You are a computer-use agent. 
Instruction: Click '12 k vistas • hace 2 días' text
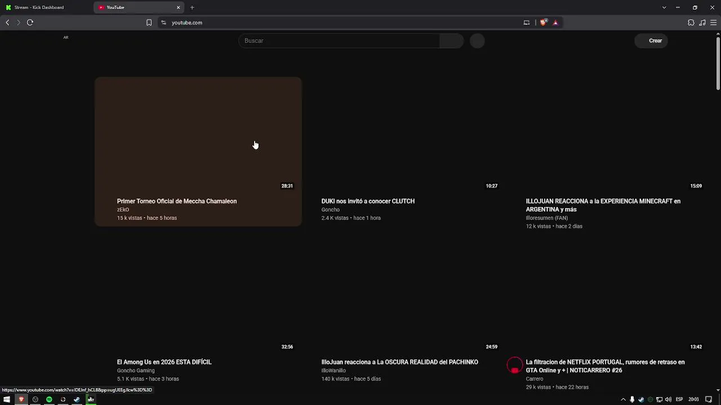(x=554, y=227)
